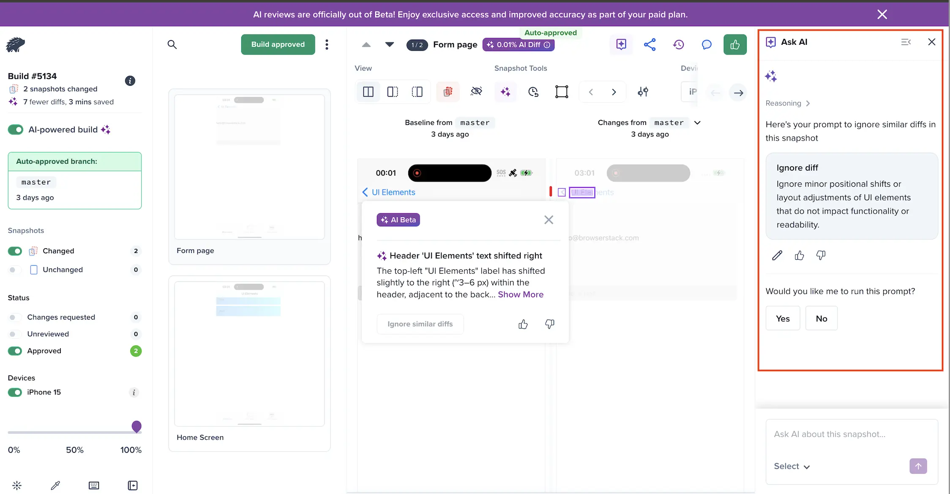The height and width of the screenshot is (494, 950).
Task: Expand the Reasoning section in Ask AI
Action: [x=788, y=103]
